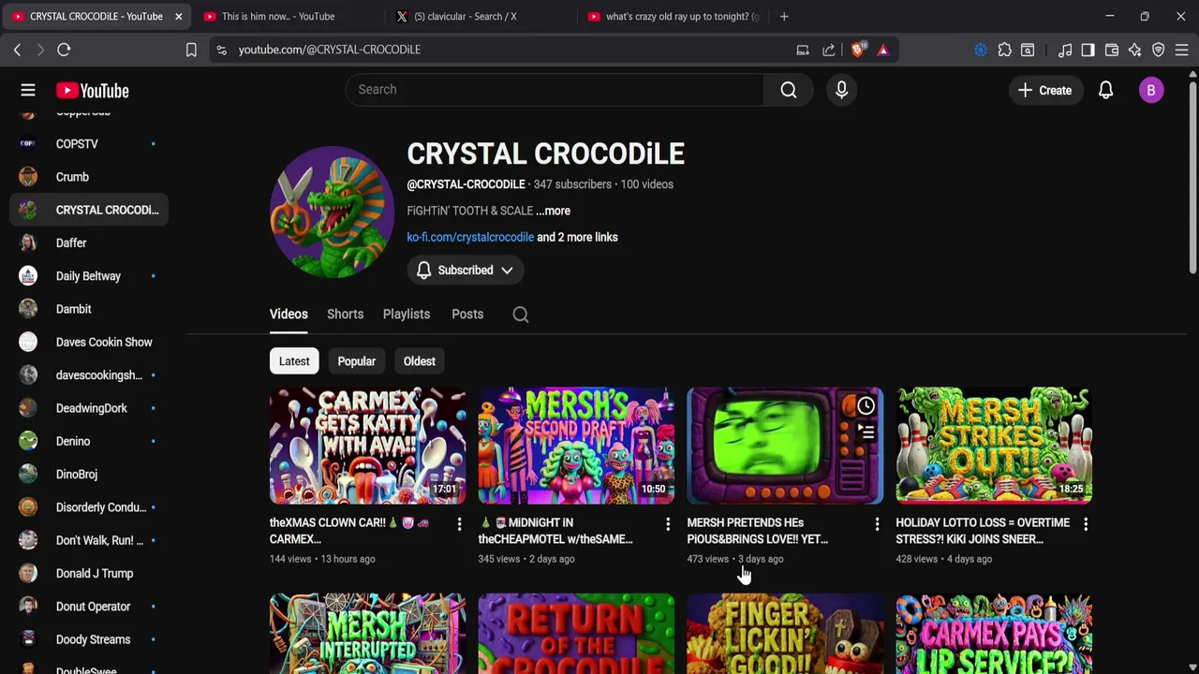The image size is (1199, 674).
Task: Open COPSTV subscription in sidebar
Action: [89, 144]
